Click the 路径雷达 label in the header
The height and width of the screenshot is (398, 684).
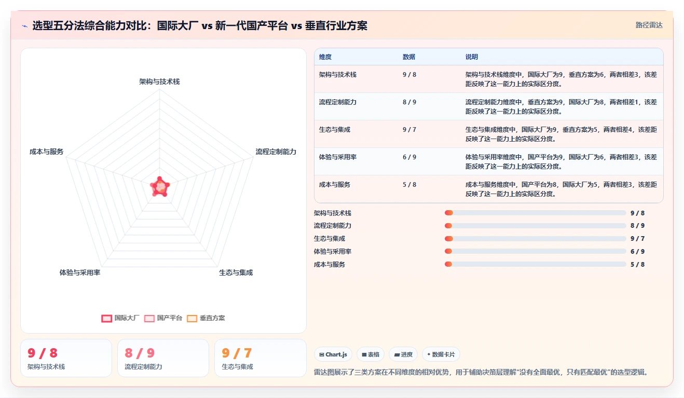coord(649,25)
